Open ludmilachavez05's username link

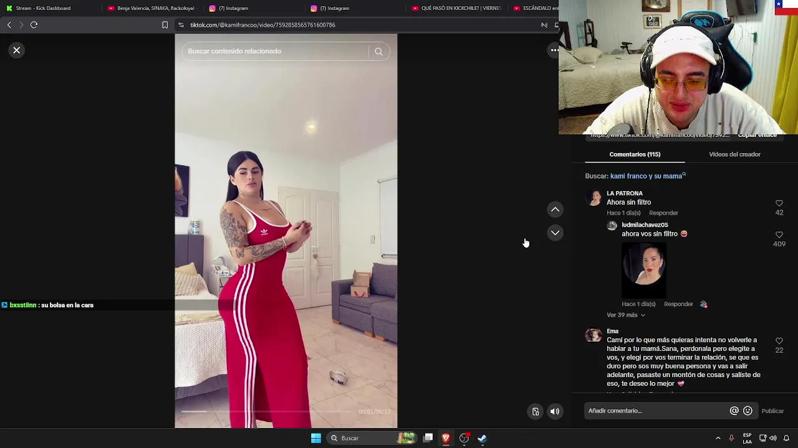[x=645, y=225]
